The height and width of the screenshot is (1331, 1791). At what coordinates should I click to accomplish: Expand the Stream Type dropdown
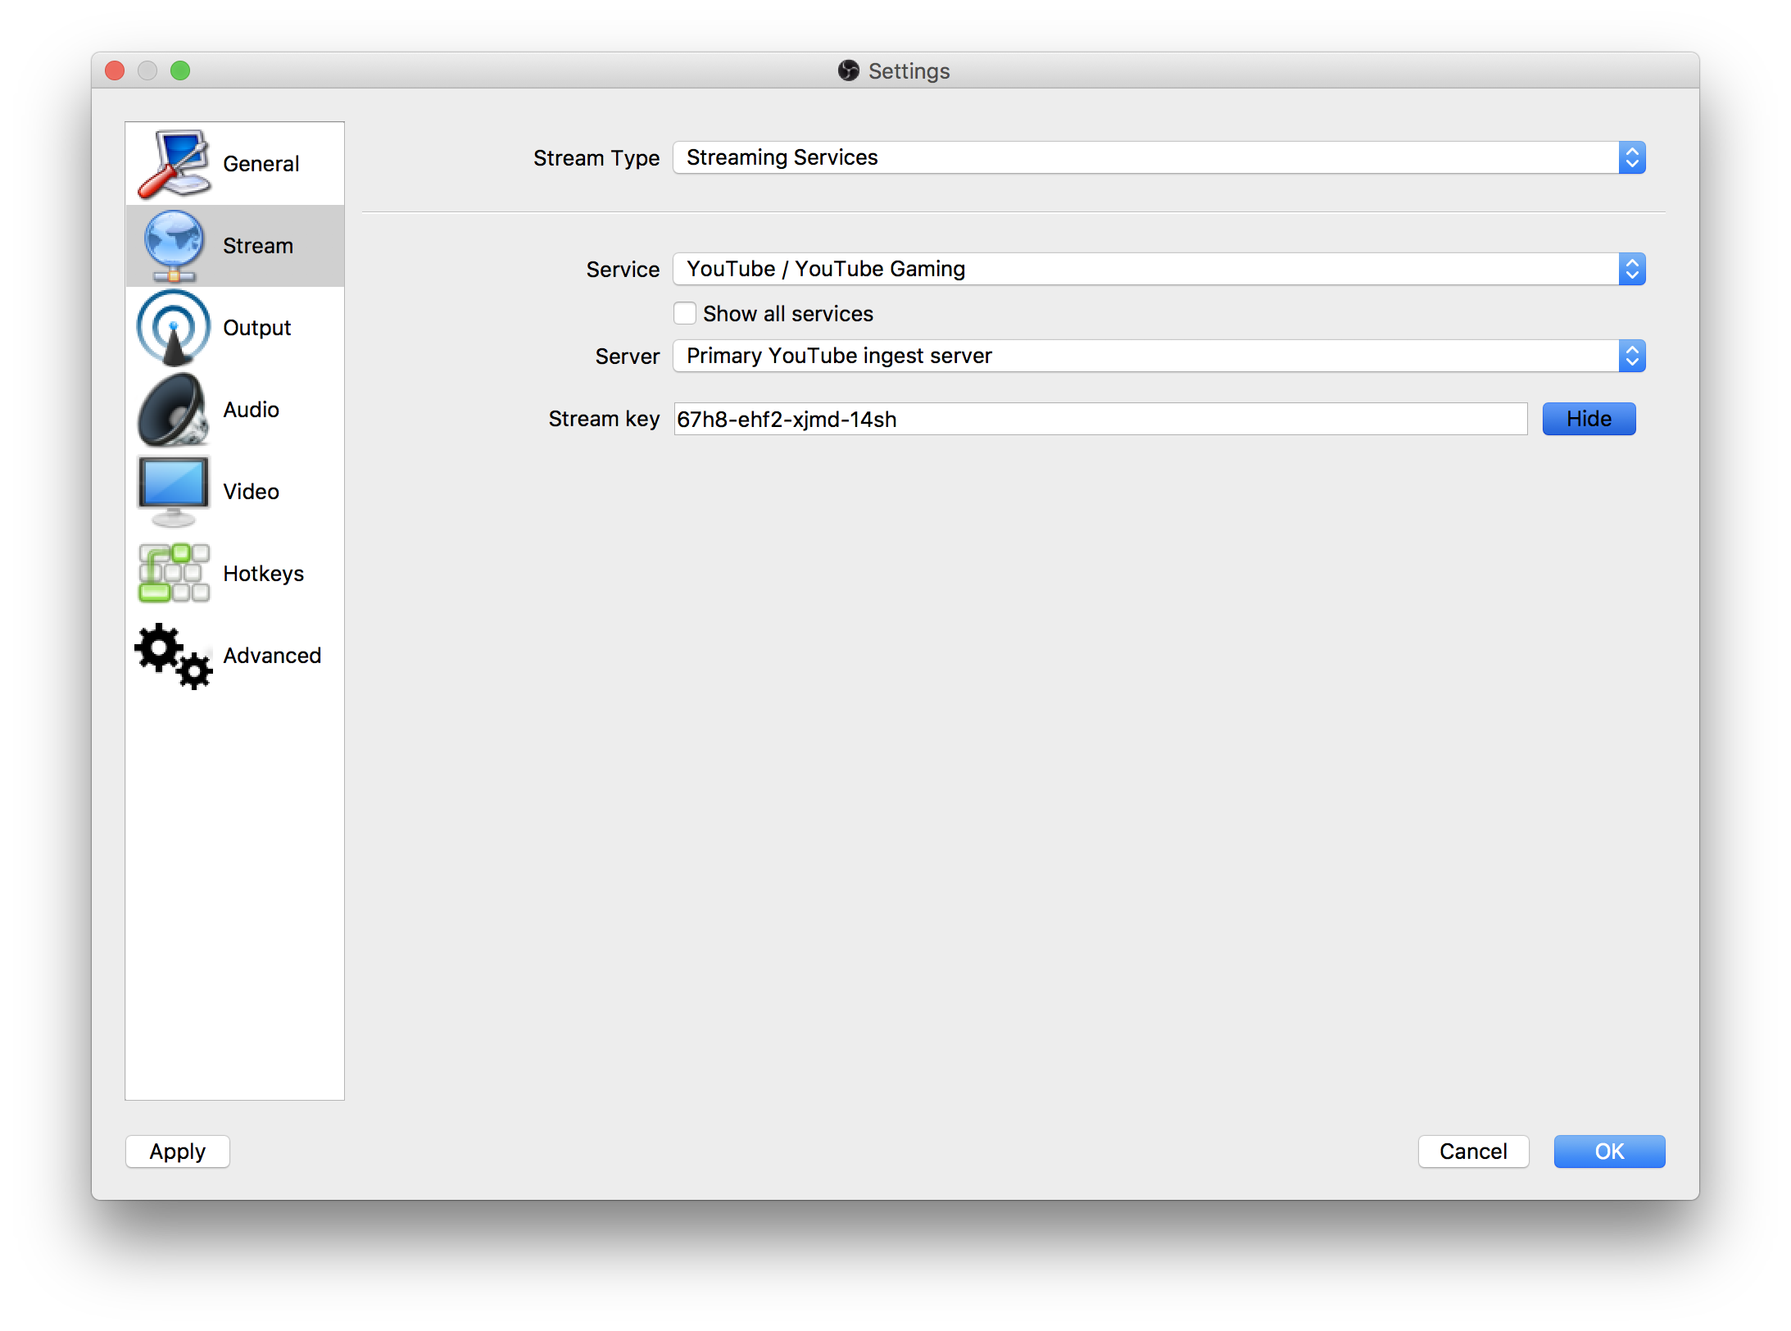[x=1633, y=157]
